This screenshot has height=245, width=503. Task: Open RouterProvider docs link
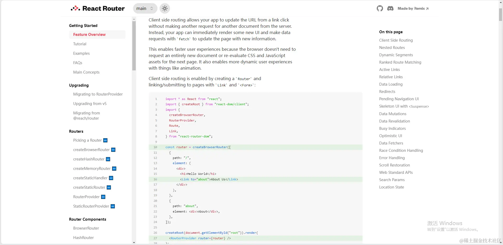point(86,197)
